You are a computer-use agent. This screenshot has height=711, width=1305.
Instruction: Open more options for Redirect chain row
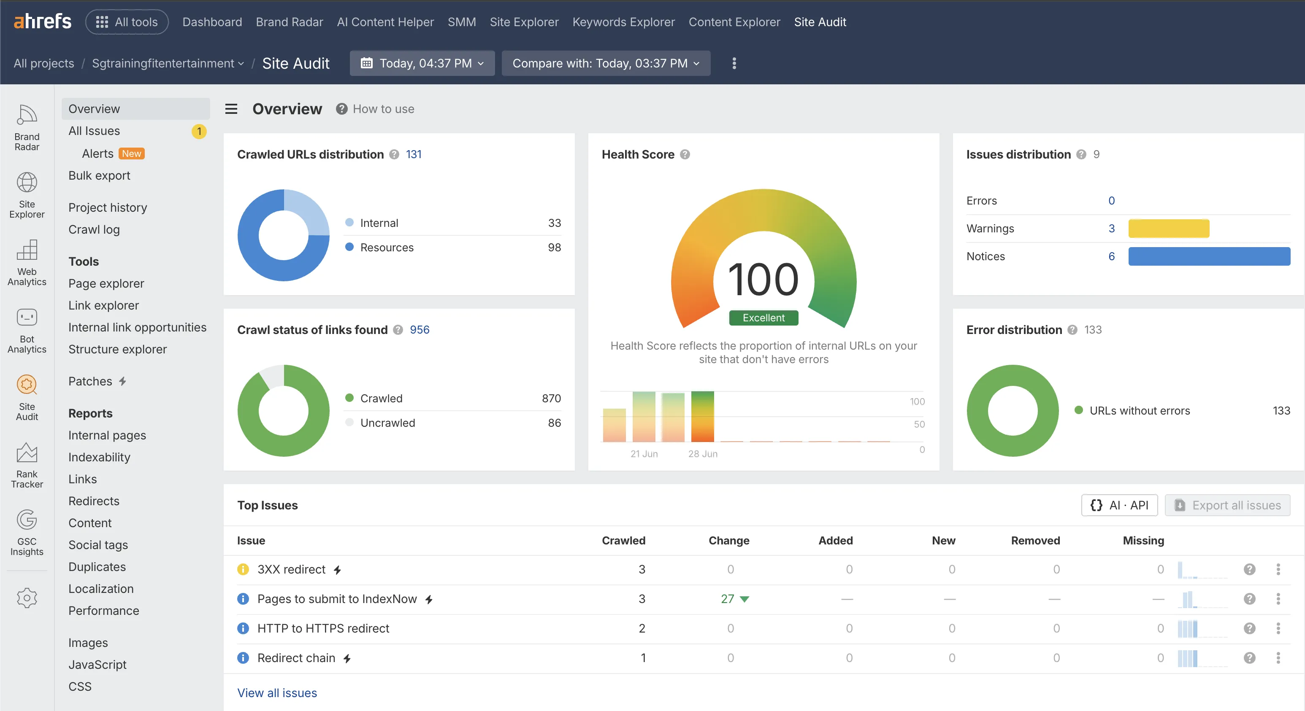[x=1278, y=657]
